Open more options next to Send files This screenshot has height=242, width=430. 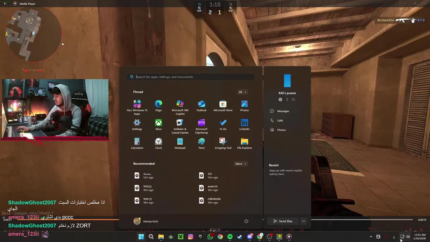304,221
